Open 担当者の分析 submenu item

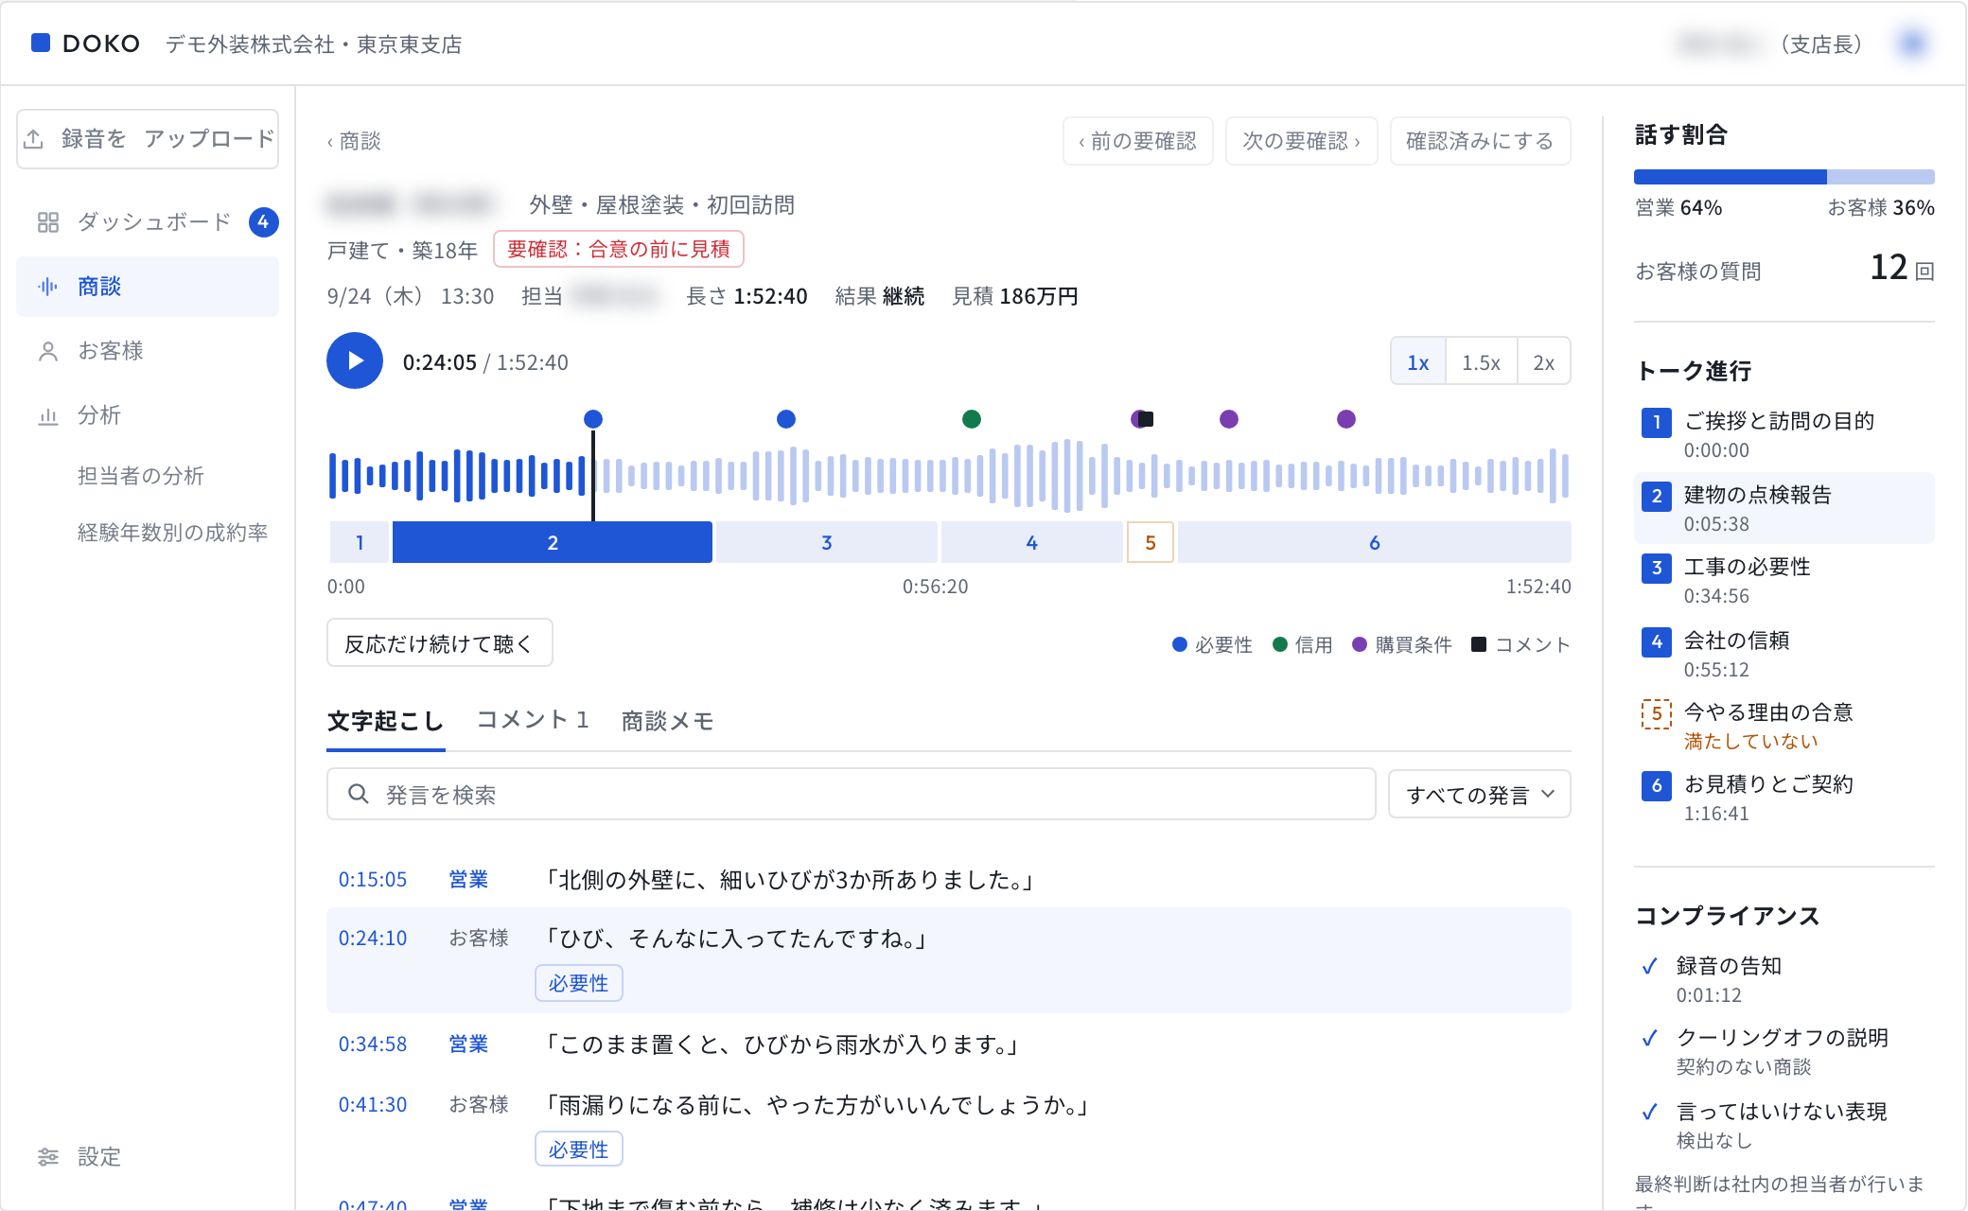point(141,476)
